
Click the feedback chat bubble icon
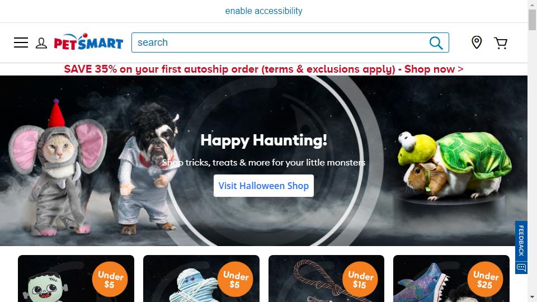click(x=521, y=267)
